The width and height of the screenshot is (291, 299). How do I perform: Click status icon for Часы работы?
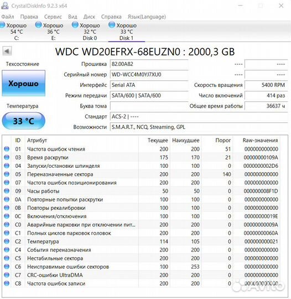point(7,190)
